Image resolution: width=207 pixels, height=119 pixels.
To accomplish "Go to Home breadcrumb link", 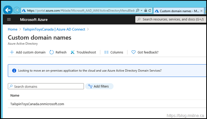I will 12,29.
